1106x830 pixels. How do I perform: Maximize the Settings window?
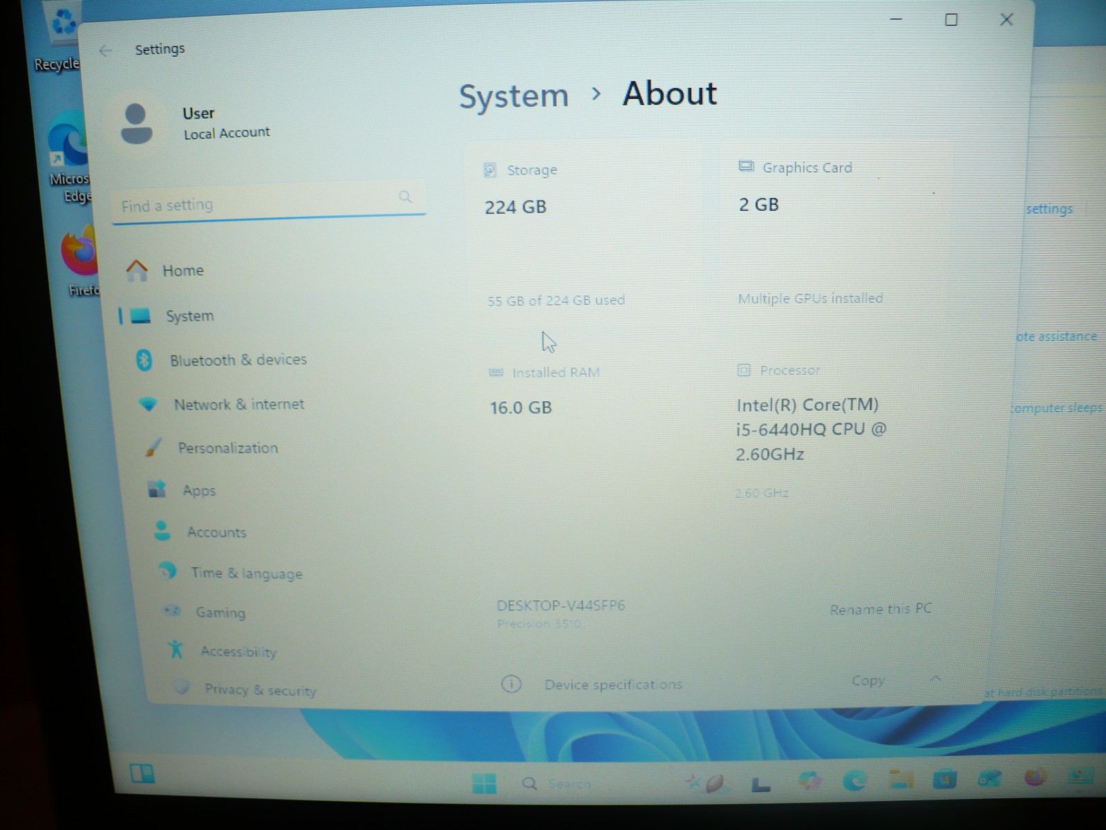[951, 20]
